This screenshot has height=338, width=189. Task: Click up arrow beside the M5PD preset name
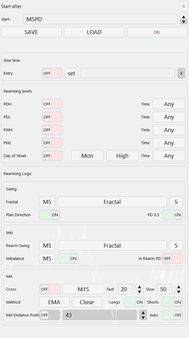(184, 17)
